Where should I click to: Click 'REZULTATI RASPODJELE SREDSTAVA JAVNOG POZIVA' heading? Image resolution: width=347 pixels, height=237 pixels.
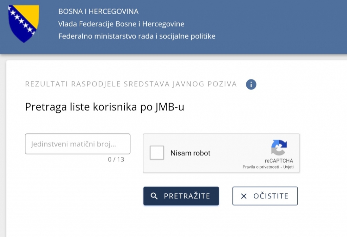coord(131,84)
